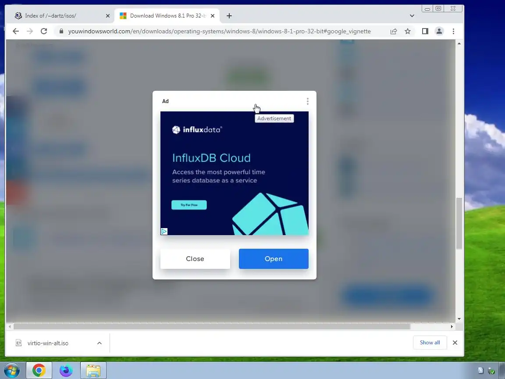Screen dimensions: 505x379
Task: Open the InfluxDB advertisement
Action: pyautogui.click(x=274, y=259)
